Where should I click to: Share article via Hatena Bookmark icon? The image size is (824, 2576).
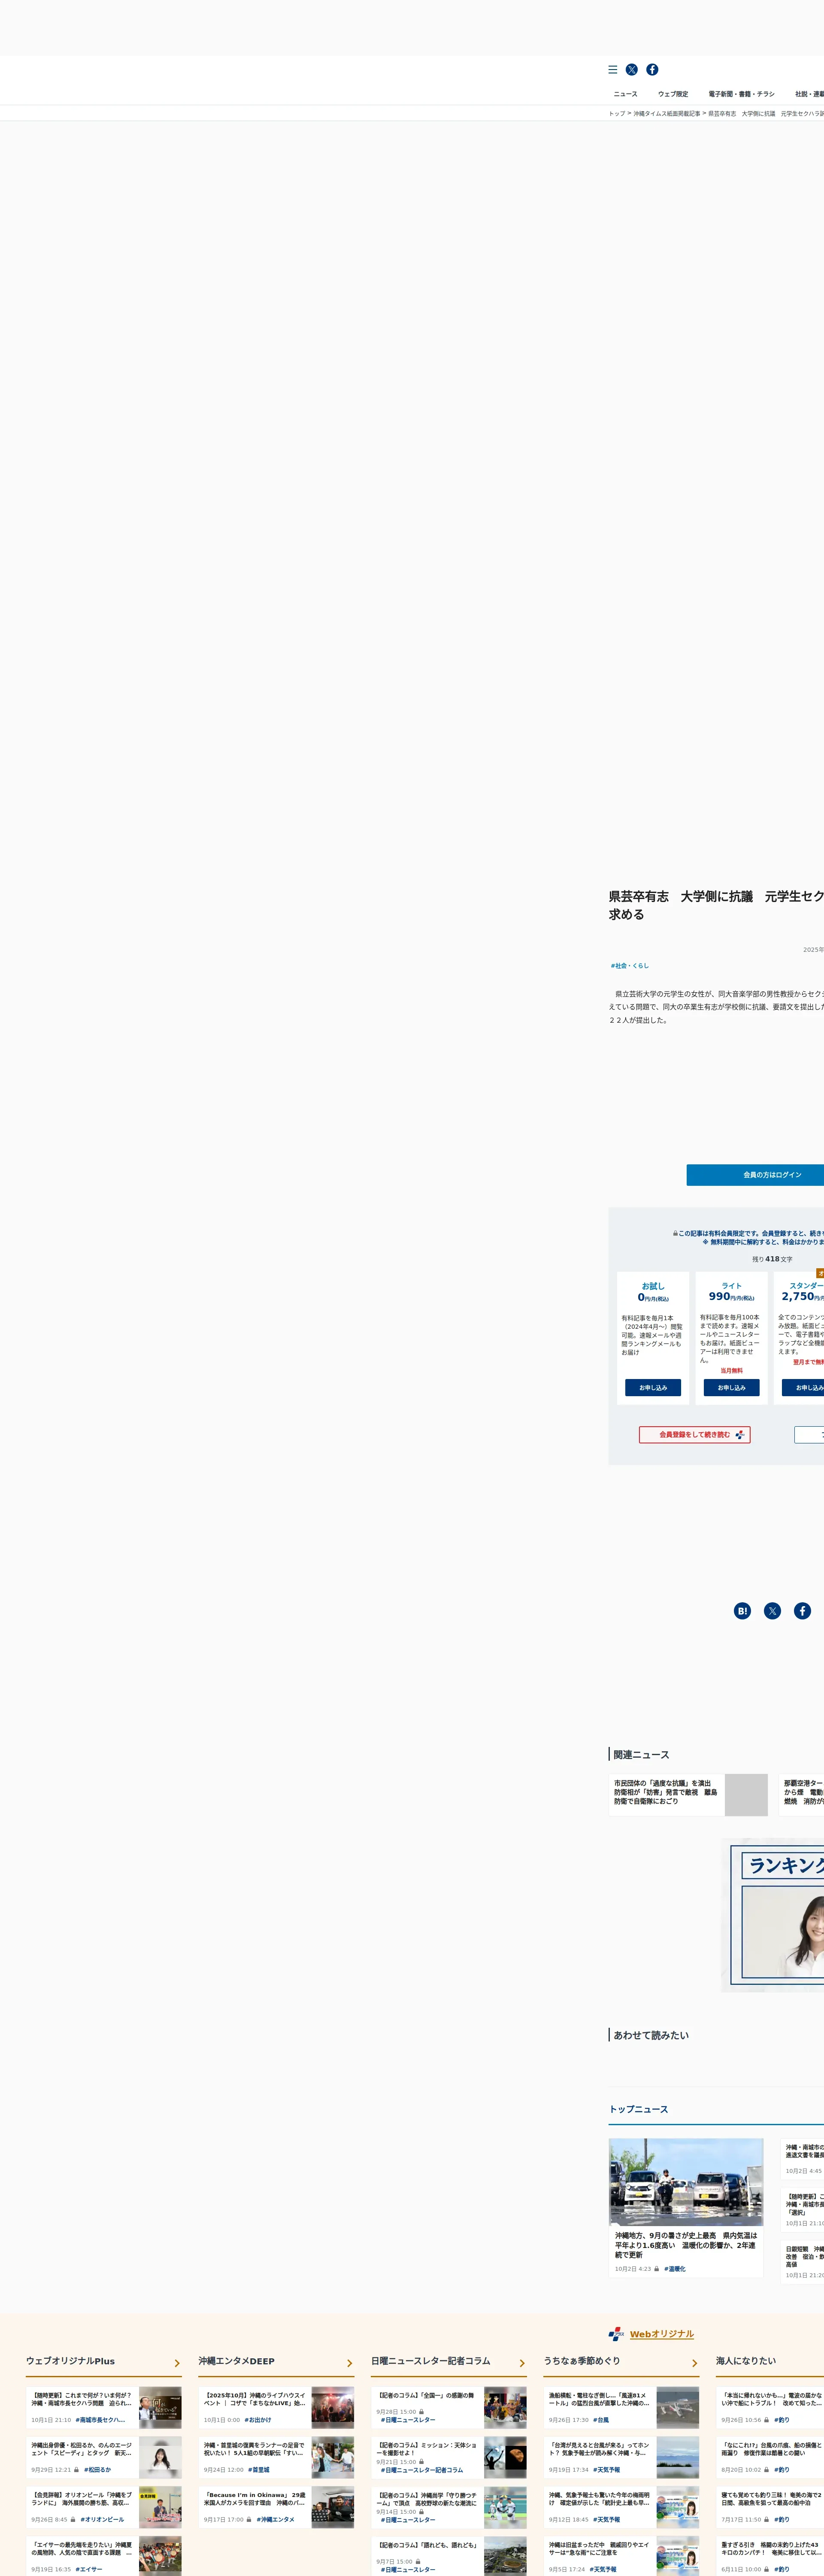tap(742, 1611)
